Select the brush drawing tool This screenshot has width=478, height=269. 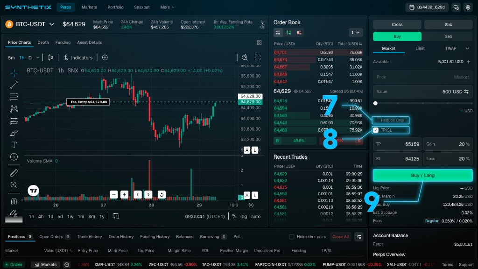(14, 133)
